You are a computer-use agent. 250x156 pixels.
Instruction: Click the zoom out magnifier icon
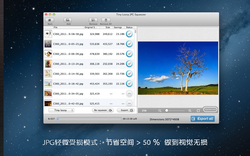coord(160,110)
